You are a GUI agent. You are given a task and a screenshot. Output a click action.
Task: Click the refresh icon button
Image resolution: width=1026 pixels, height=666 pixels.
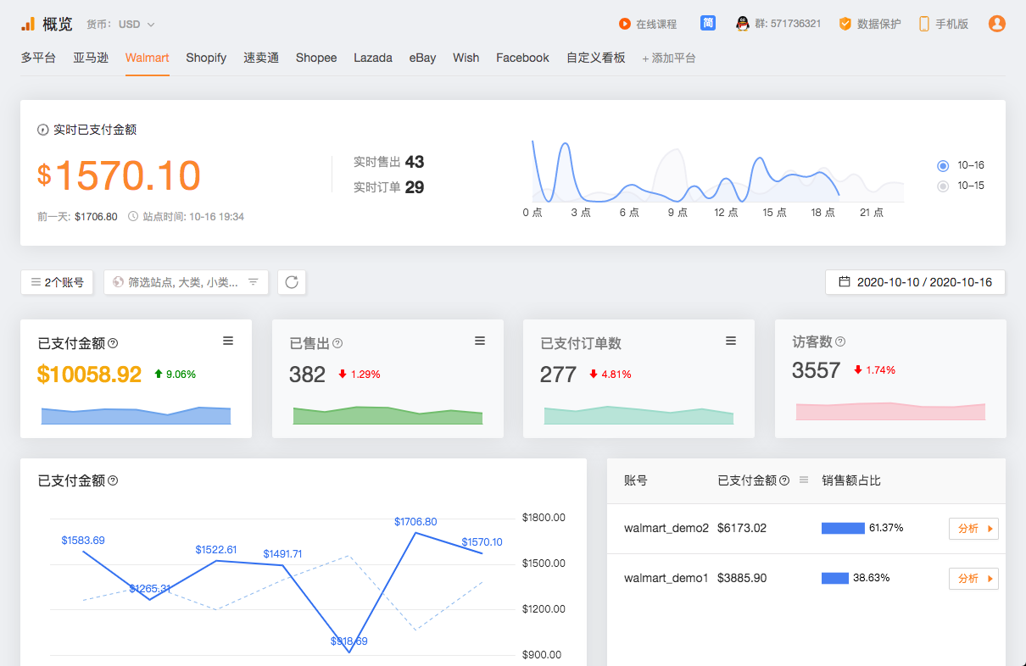click(292, 282)
